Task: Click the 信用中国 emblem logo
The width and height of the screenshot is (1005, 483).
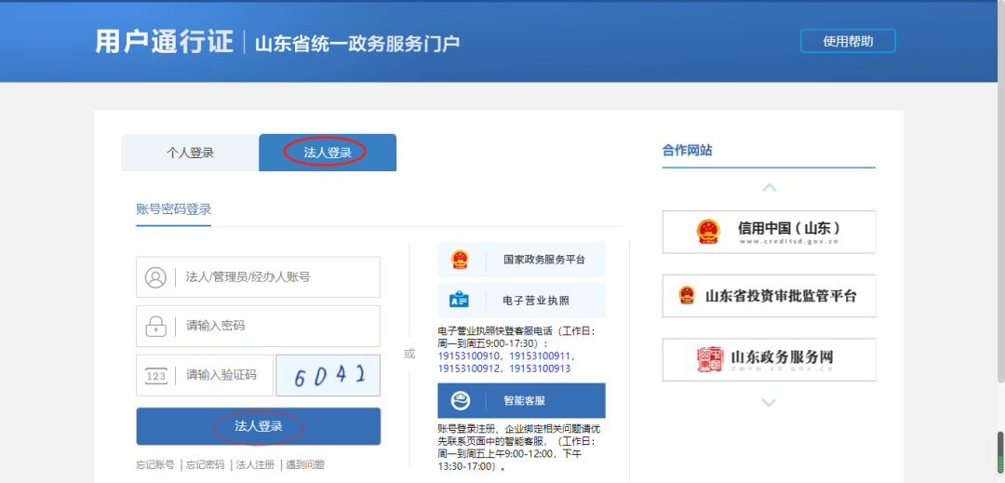Action: click(708, 232)
